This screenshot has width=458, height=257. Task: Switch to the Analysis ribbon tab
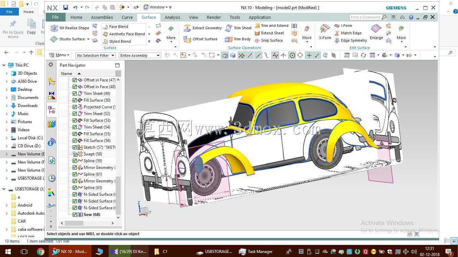click(x=173, y=17)
